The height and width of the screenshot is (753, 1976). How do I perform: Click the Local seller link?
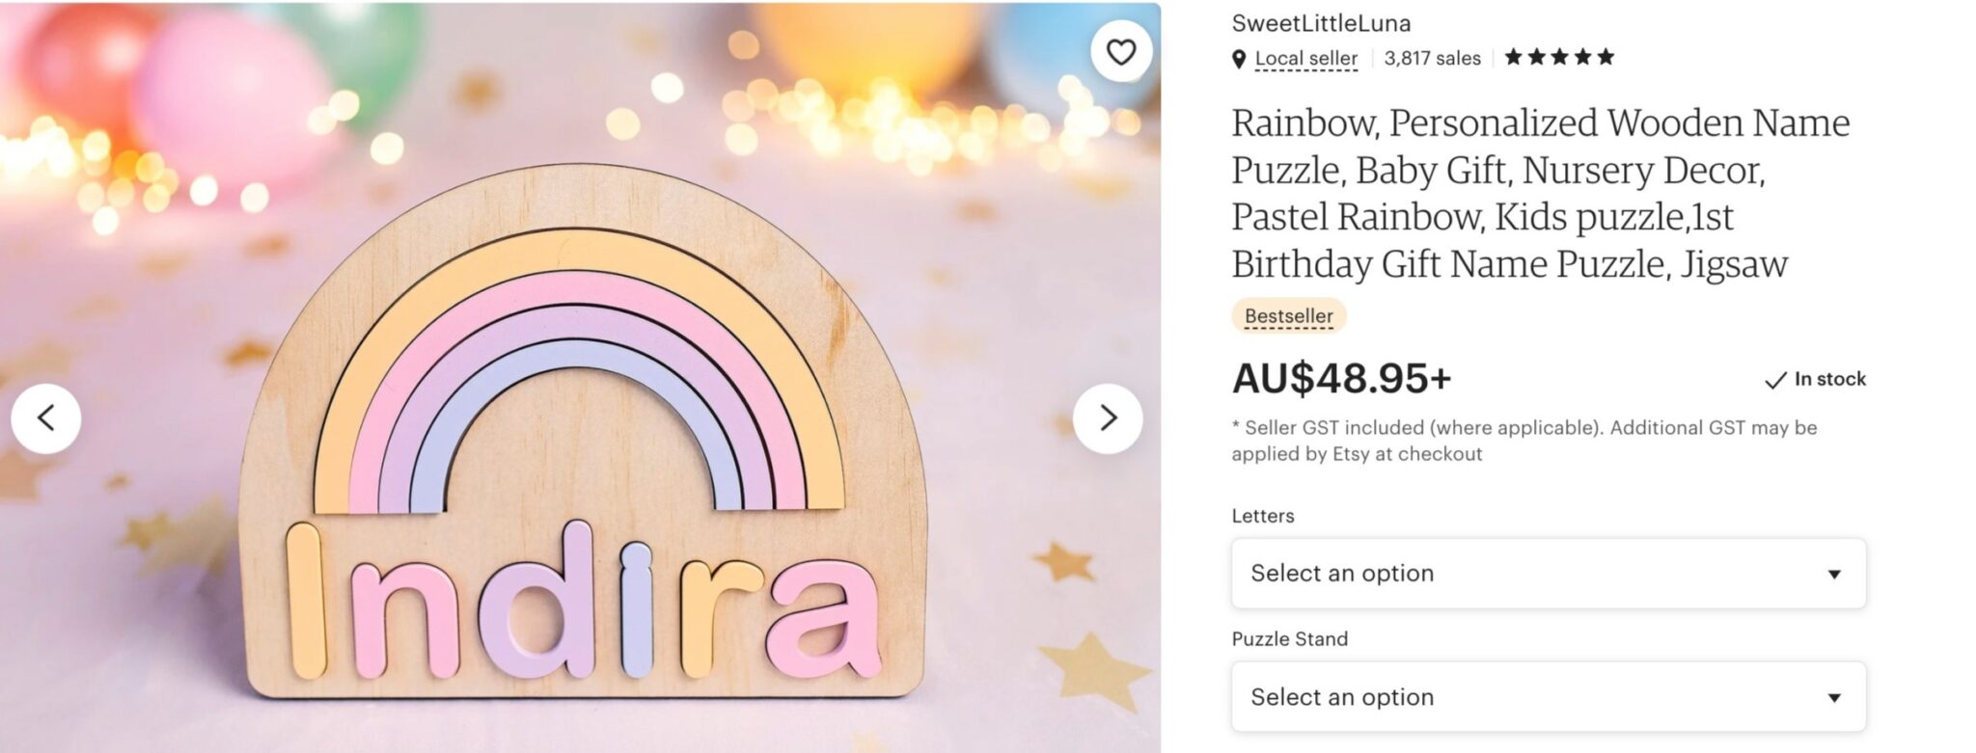(1304, 58)
